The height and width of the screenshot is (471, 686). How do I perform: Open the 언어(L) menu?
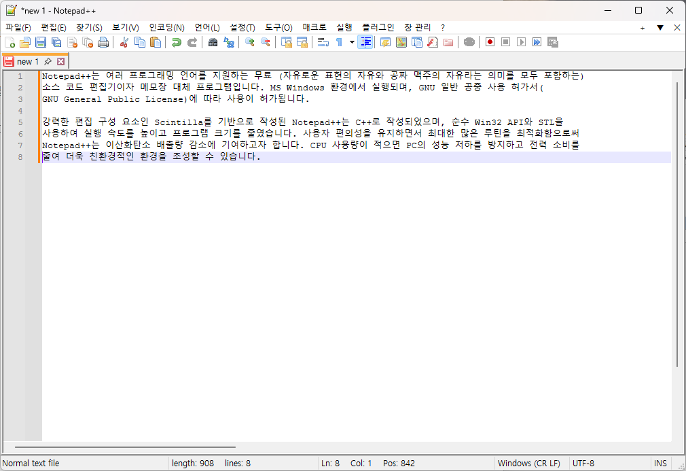coord(207,28)
